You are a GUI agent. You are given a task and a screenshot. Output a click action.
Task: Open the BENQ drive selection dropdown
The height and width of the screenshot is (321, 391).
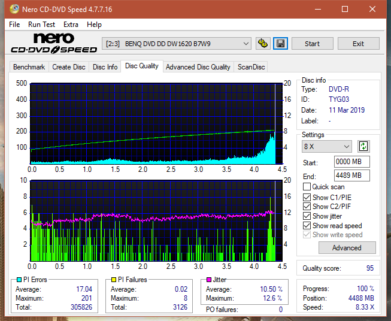pyautogui.click(x=176, y=44)
